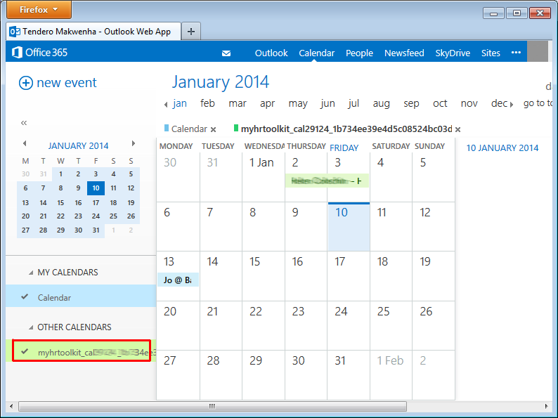The height and width of the screenshot is (418, 558).
Task: Switch to Outlook in the navigation bar
Action: tap(271, 53)
